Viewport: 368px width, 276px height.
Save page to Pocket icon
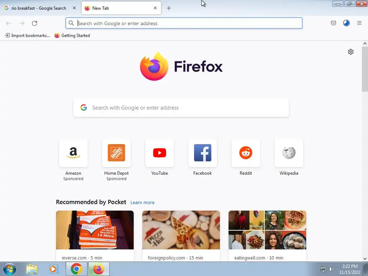click(x=333, y=23)
